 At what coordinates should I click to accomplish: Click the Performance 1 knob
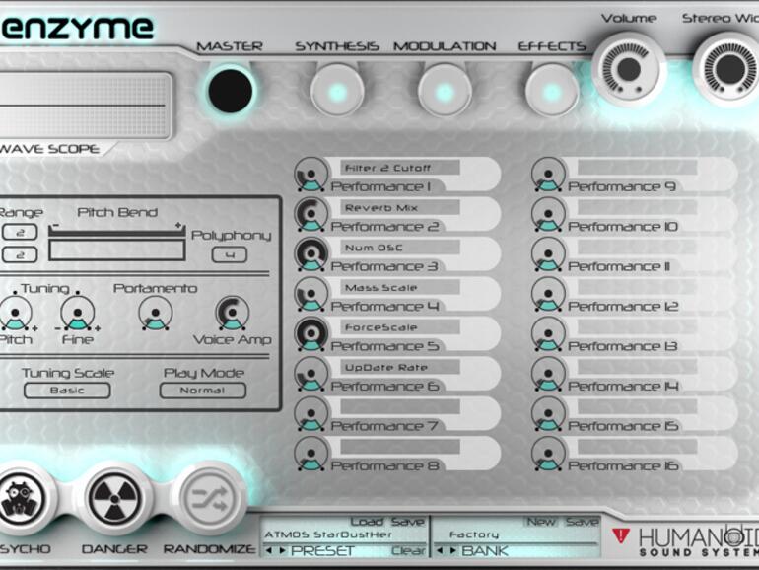tap(311, 174)
